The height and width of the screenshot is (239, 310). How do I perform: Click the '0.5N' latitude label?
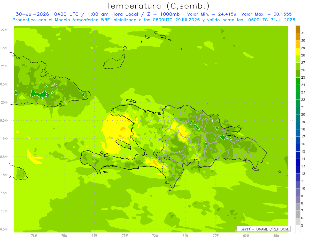4,84
